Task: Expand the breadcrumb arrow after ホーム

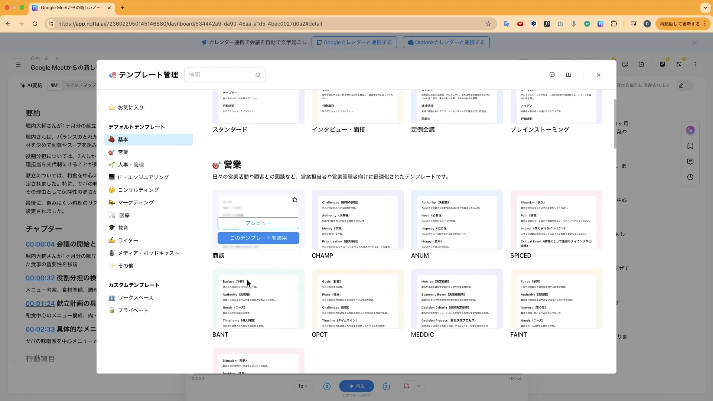Action: (x=58, y=58)
